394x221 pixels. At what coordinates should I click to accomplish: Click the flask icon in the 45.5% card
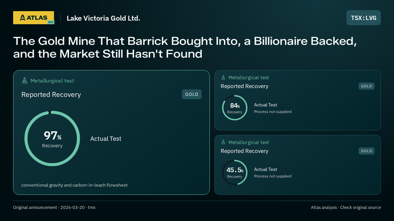click(223, 142)
